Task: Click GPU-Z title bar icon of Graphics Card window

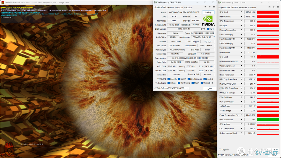Action: click(155, 2)
